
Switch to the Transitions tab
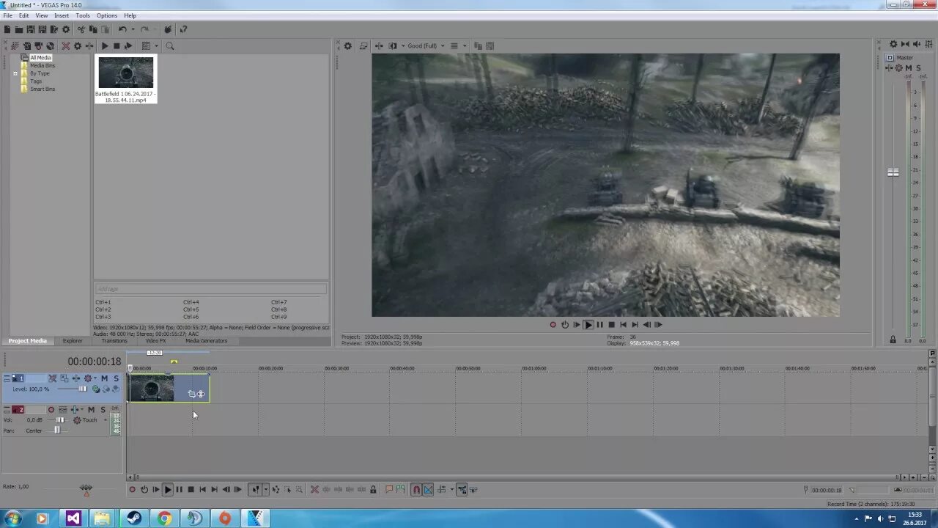pyautogui.click(x=114, y=341)
